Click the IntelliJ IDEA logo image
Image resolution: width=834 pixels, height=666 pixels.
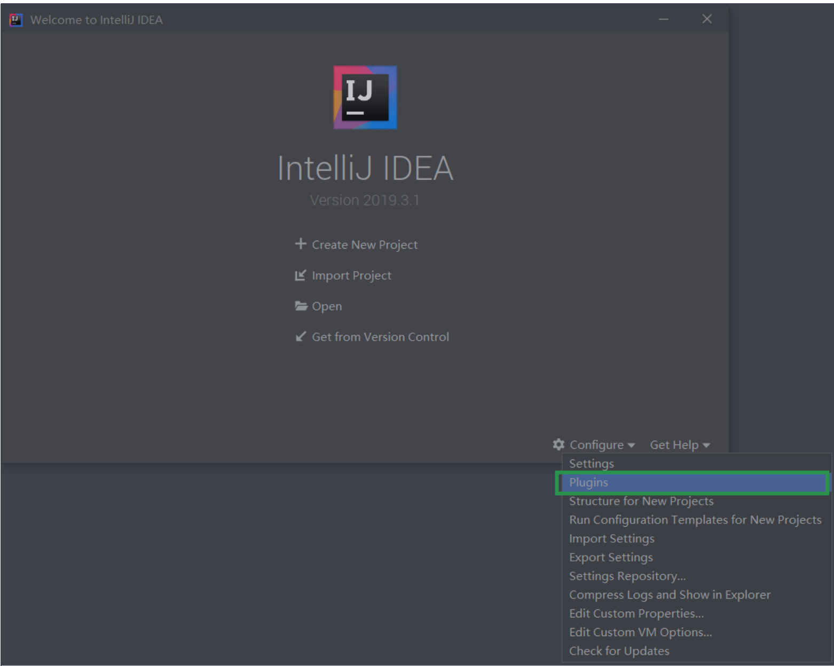pos(365,97)
